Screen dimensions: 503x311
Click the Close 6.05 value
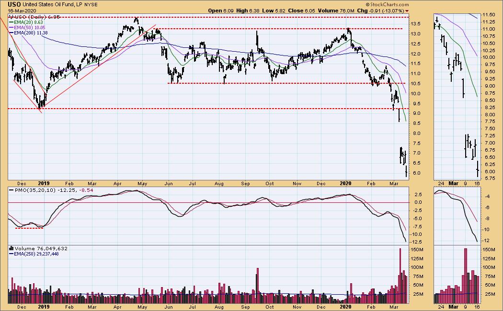301,11
